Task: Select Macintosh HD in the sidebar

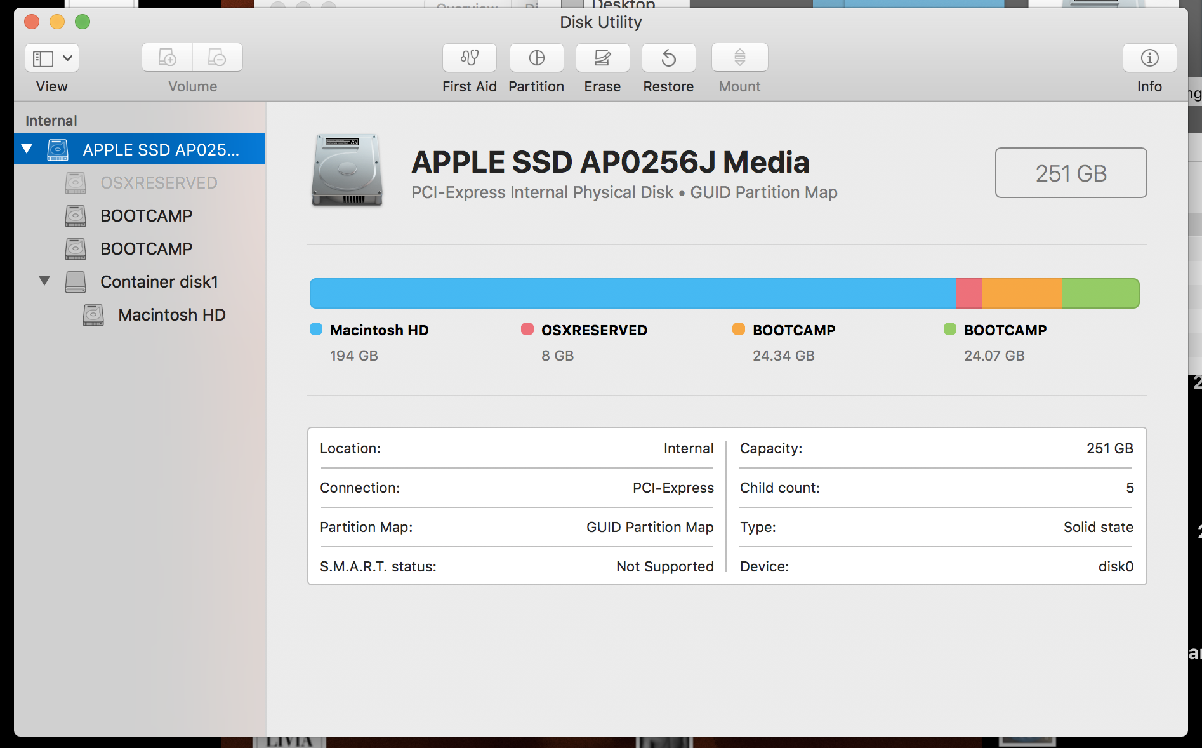Action: tap(171, 314)
